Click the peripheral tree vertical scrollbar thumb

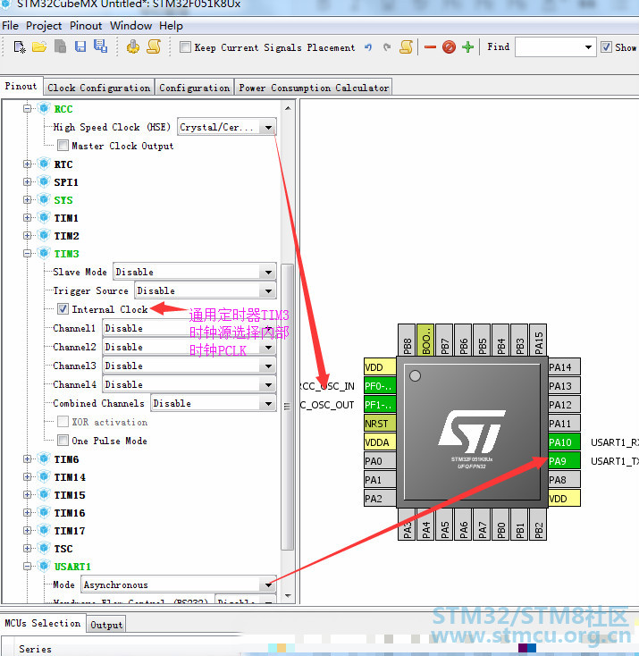pyautogui.click(x=287, y=407)
